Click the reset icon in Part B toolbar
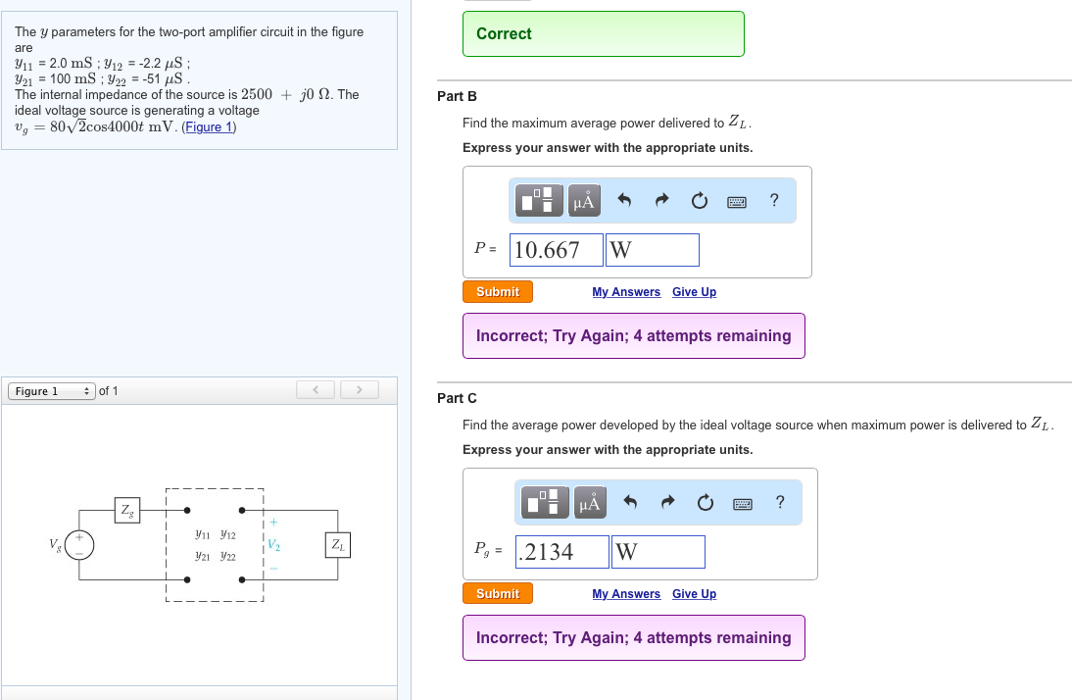This screenshot has height=700, width=1072. [x=699, y=202]
